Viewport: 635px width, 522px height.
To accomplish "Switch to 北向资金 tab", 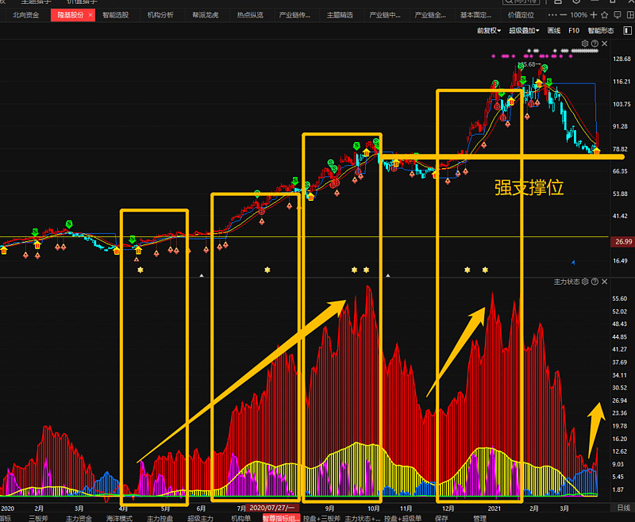I will 26,15.
